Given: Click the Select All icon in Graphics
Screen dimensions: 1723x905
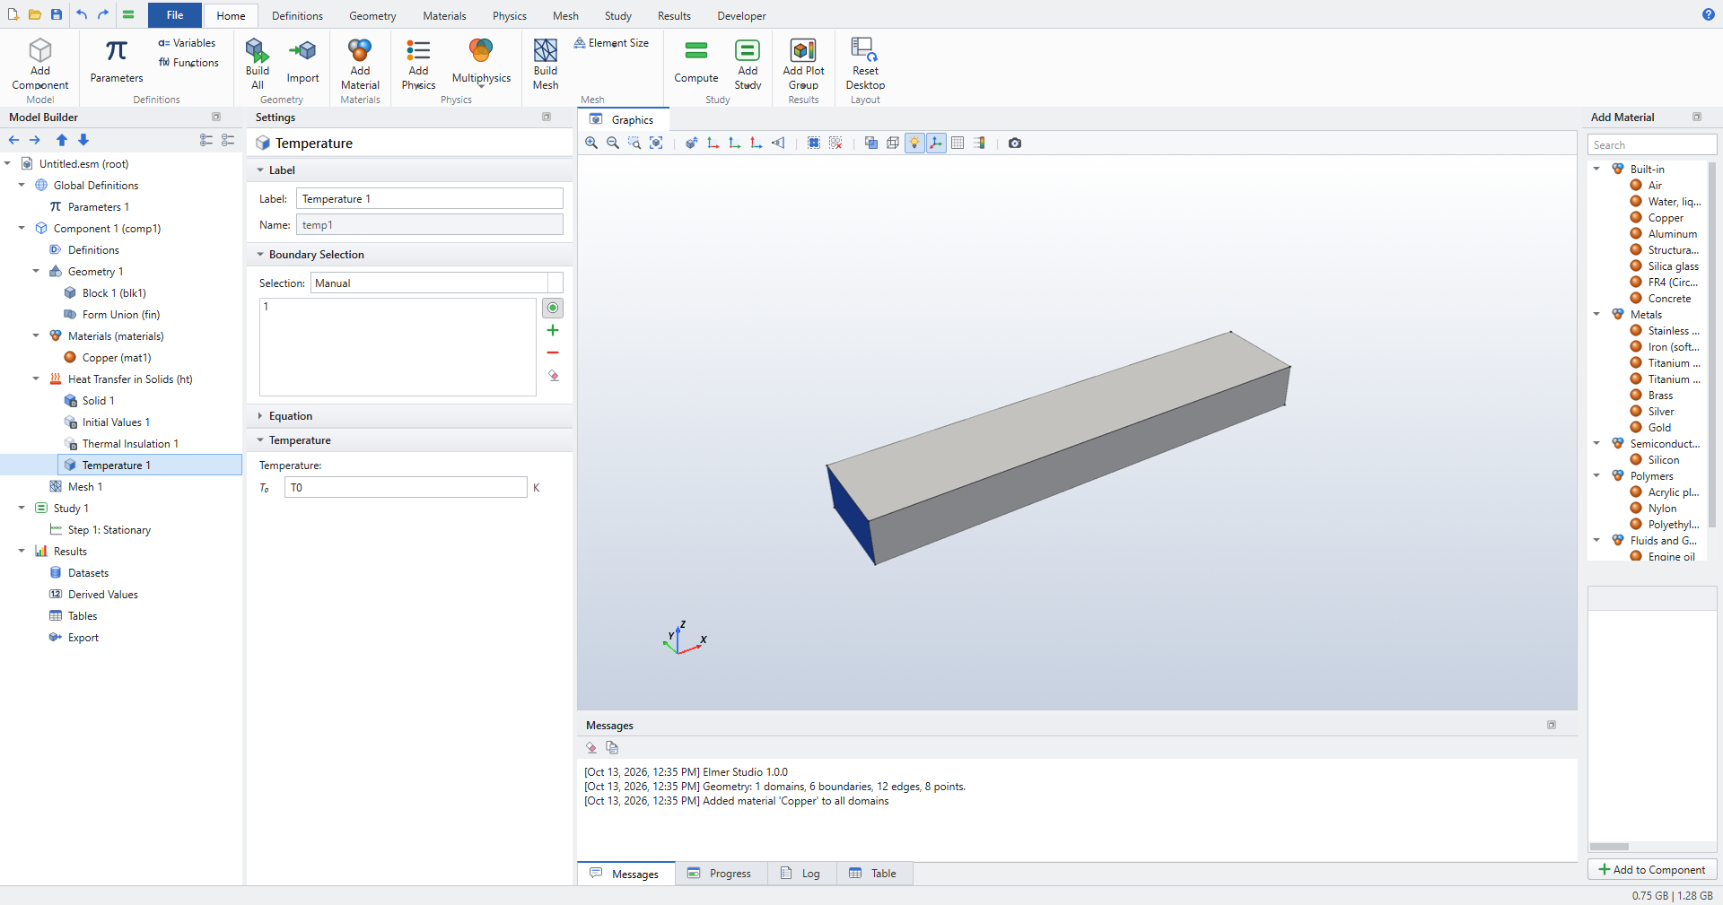Looking at the screenshot, I should [814, 143].
